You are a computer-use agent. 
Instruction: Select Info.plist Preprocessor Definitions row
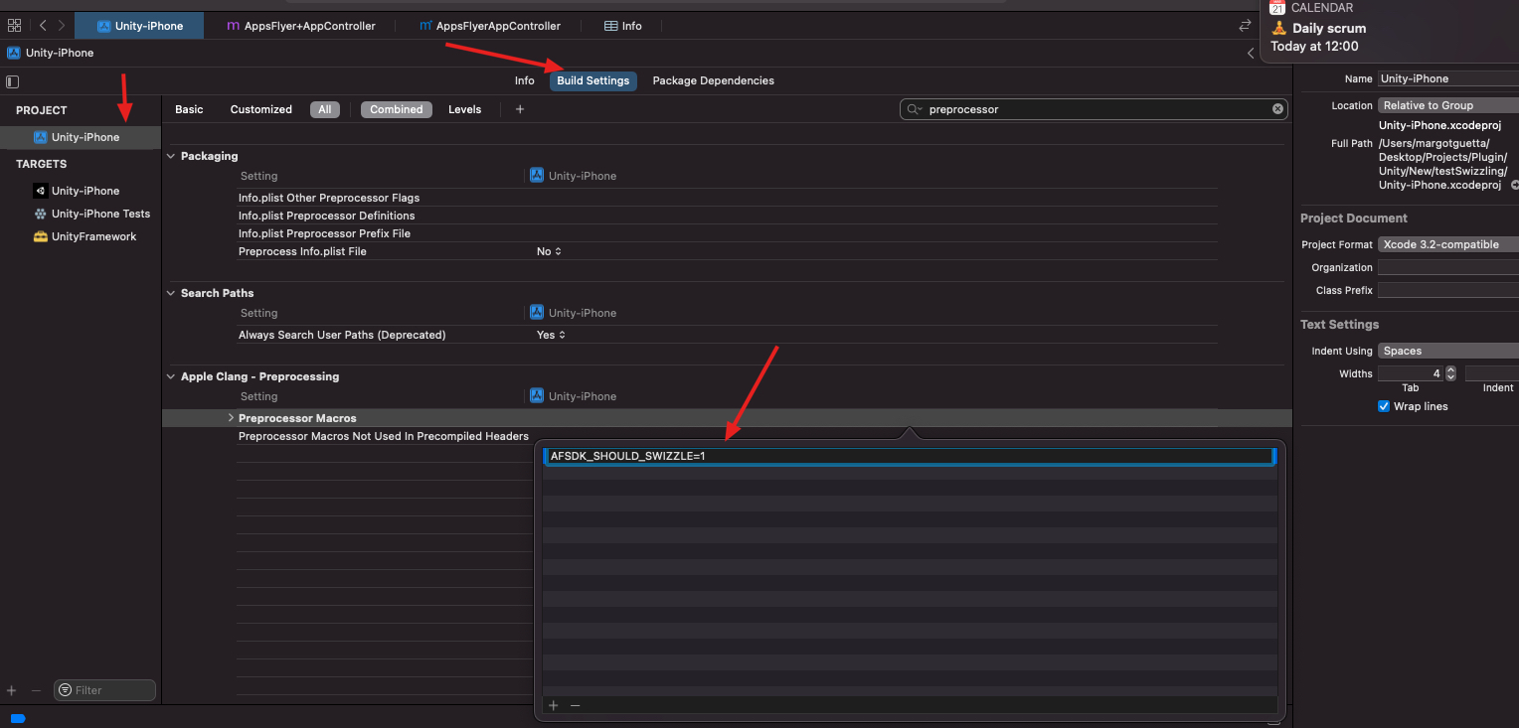coord(727,216)
